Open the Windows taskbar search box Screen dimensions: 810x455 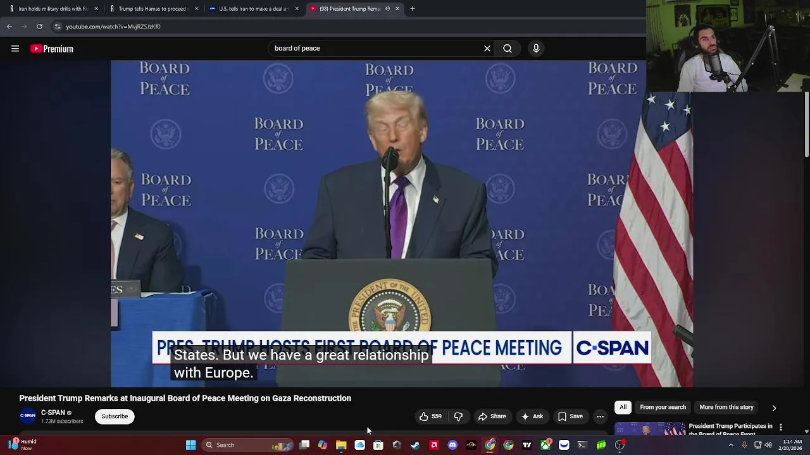tap(247, 445)
